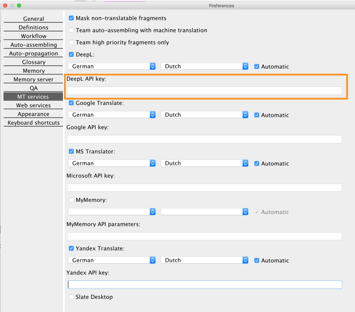Open the Glossary tab
The image size is (355, 312).
(x=33, y=62)
